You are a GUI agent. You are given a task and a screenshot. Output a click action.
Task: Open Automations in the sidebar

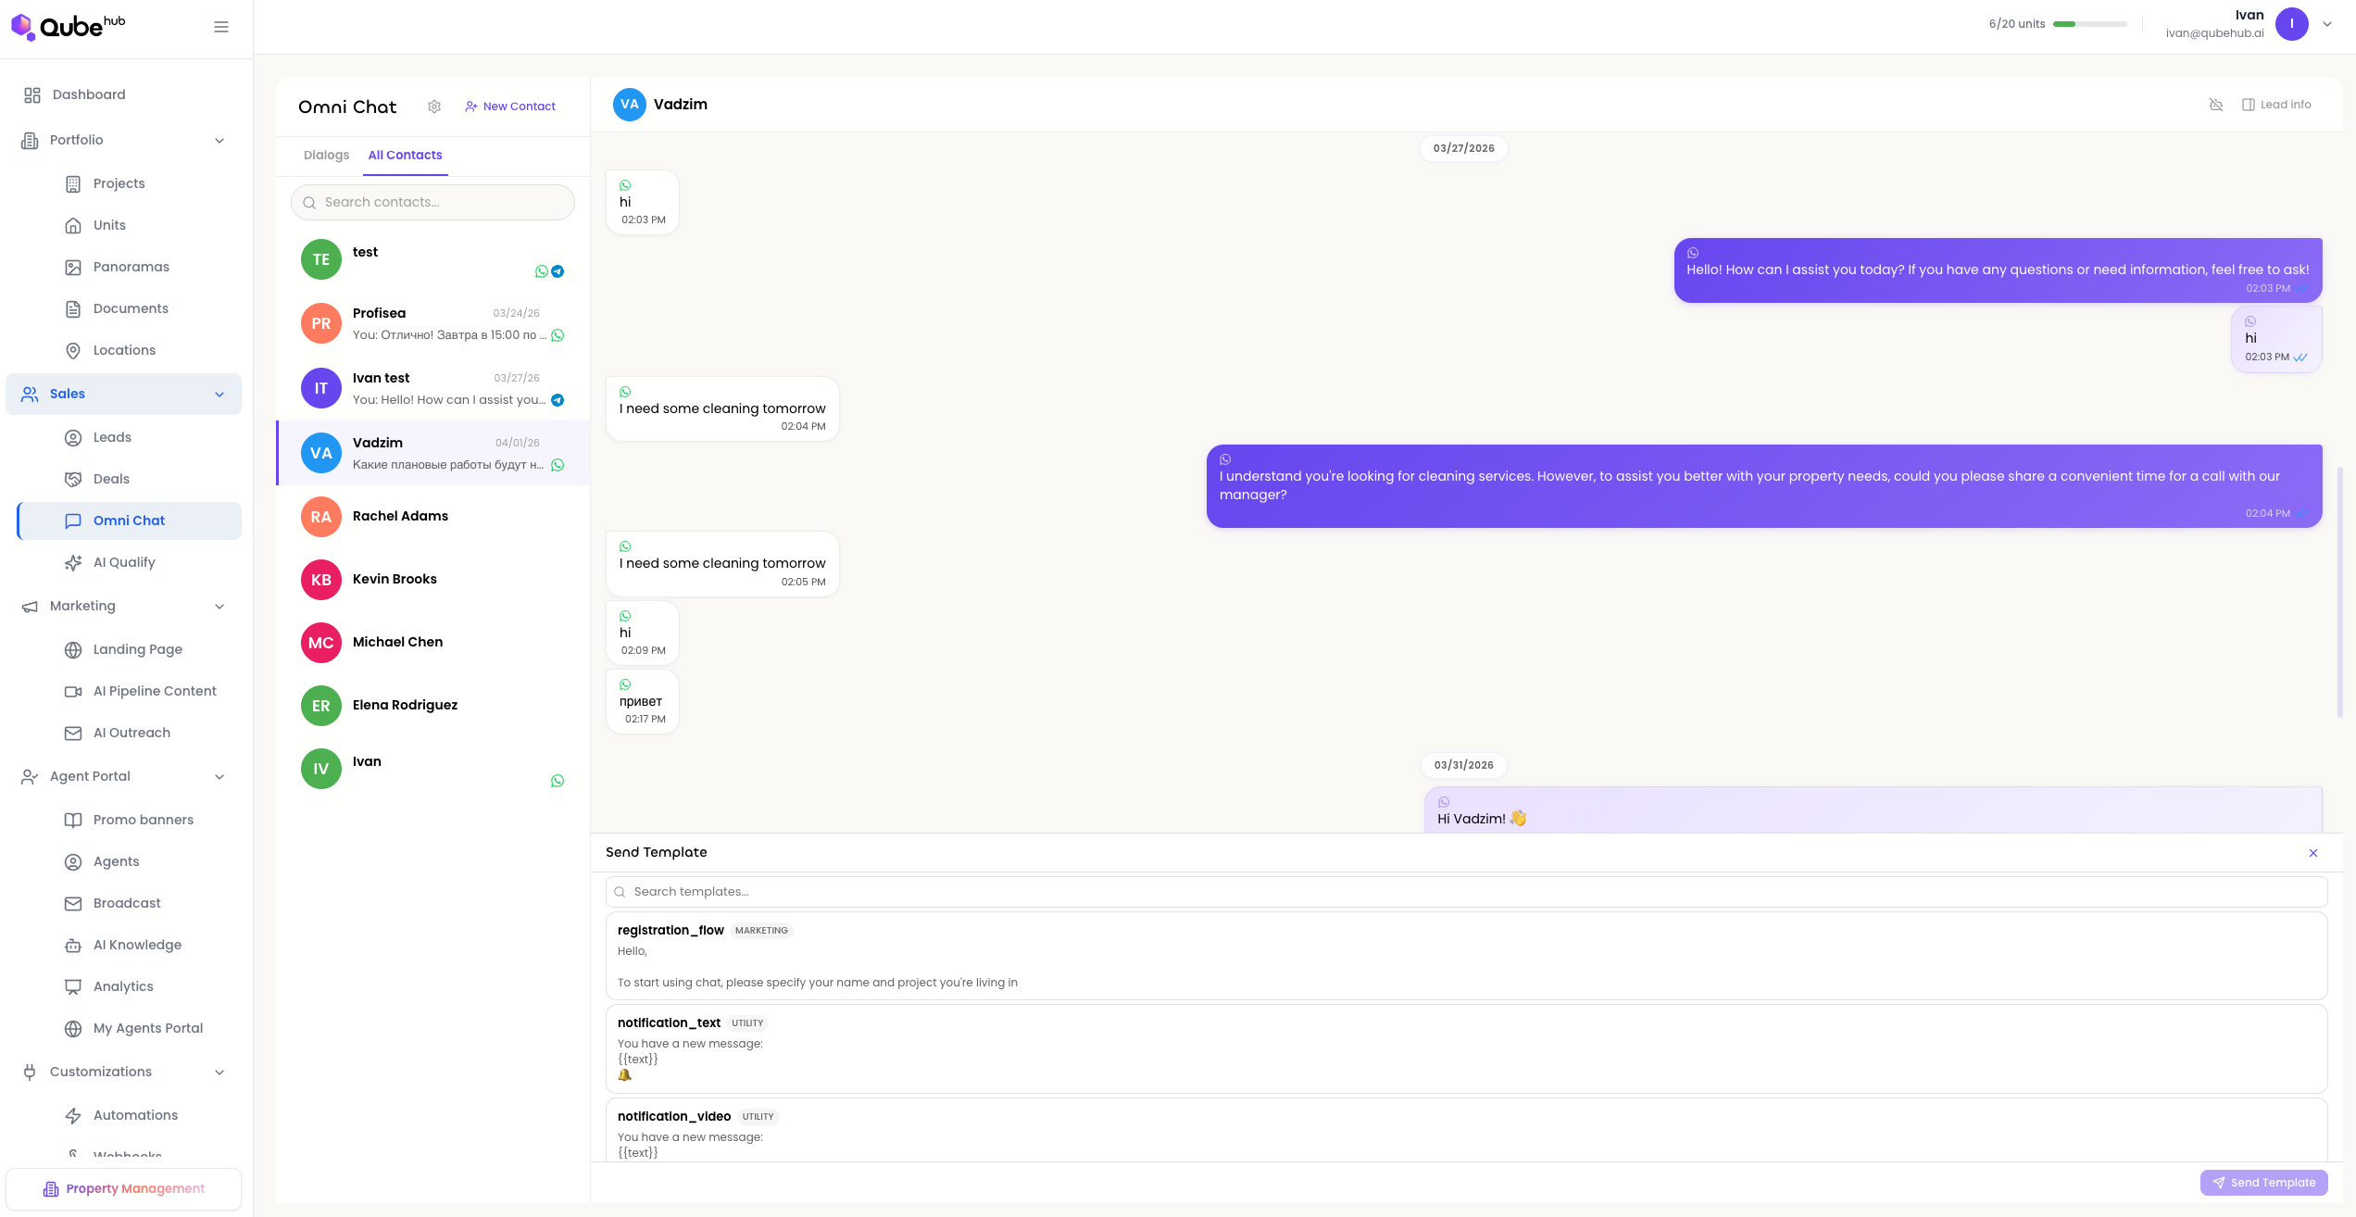pyautogui.click(x=135, y=1115)
